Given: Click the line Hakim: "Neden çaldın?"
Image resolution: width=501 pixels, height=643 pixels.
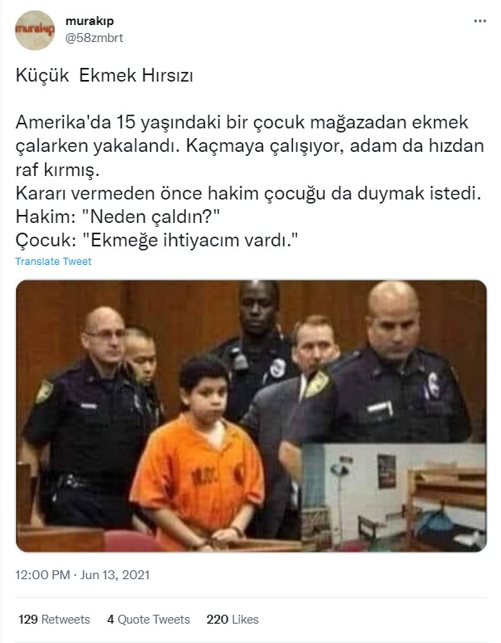Looking at the screenshot, I should pos(118,216).
